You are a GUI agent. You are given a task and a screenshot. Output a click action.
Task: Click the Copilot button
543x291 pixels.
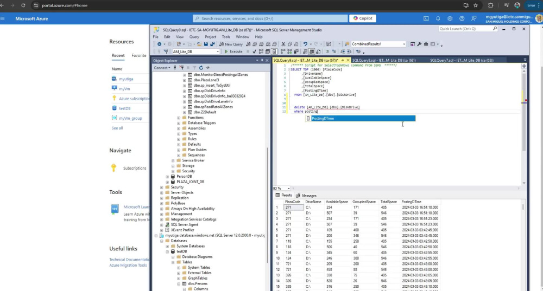[363, 18]
